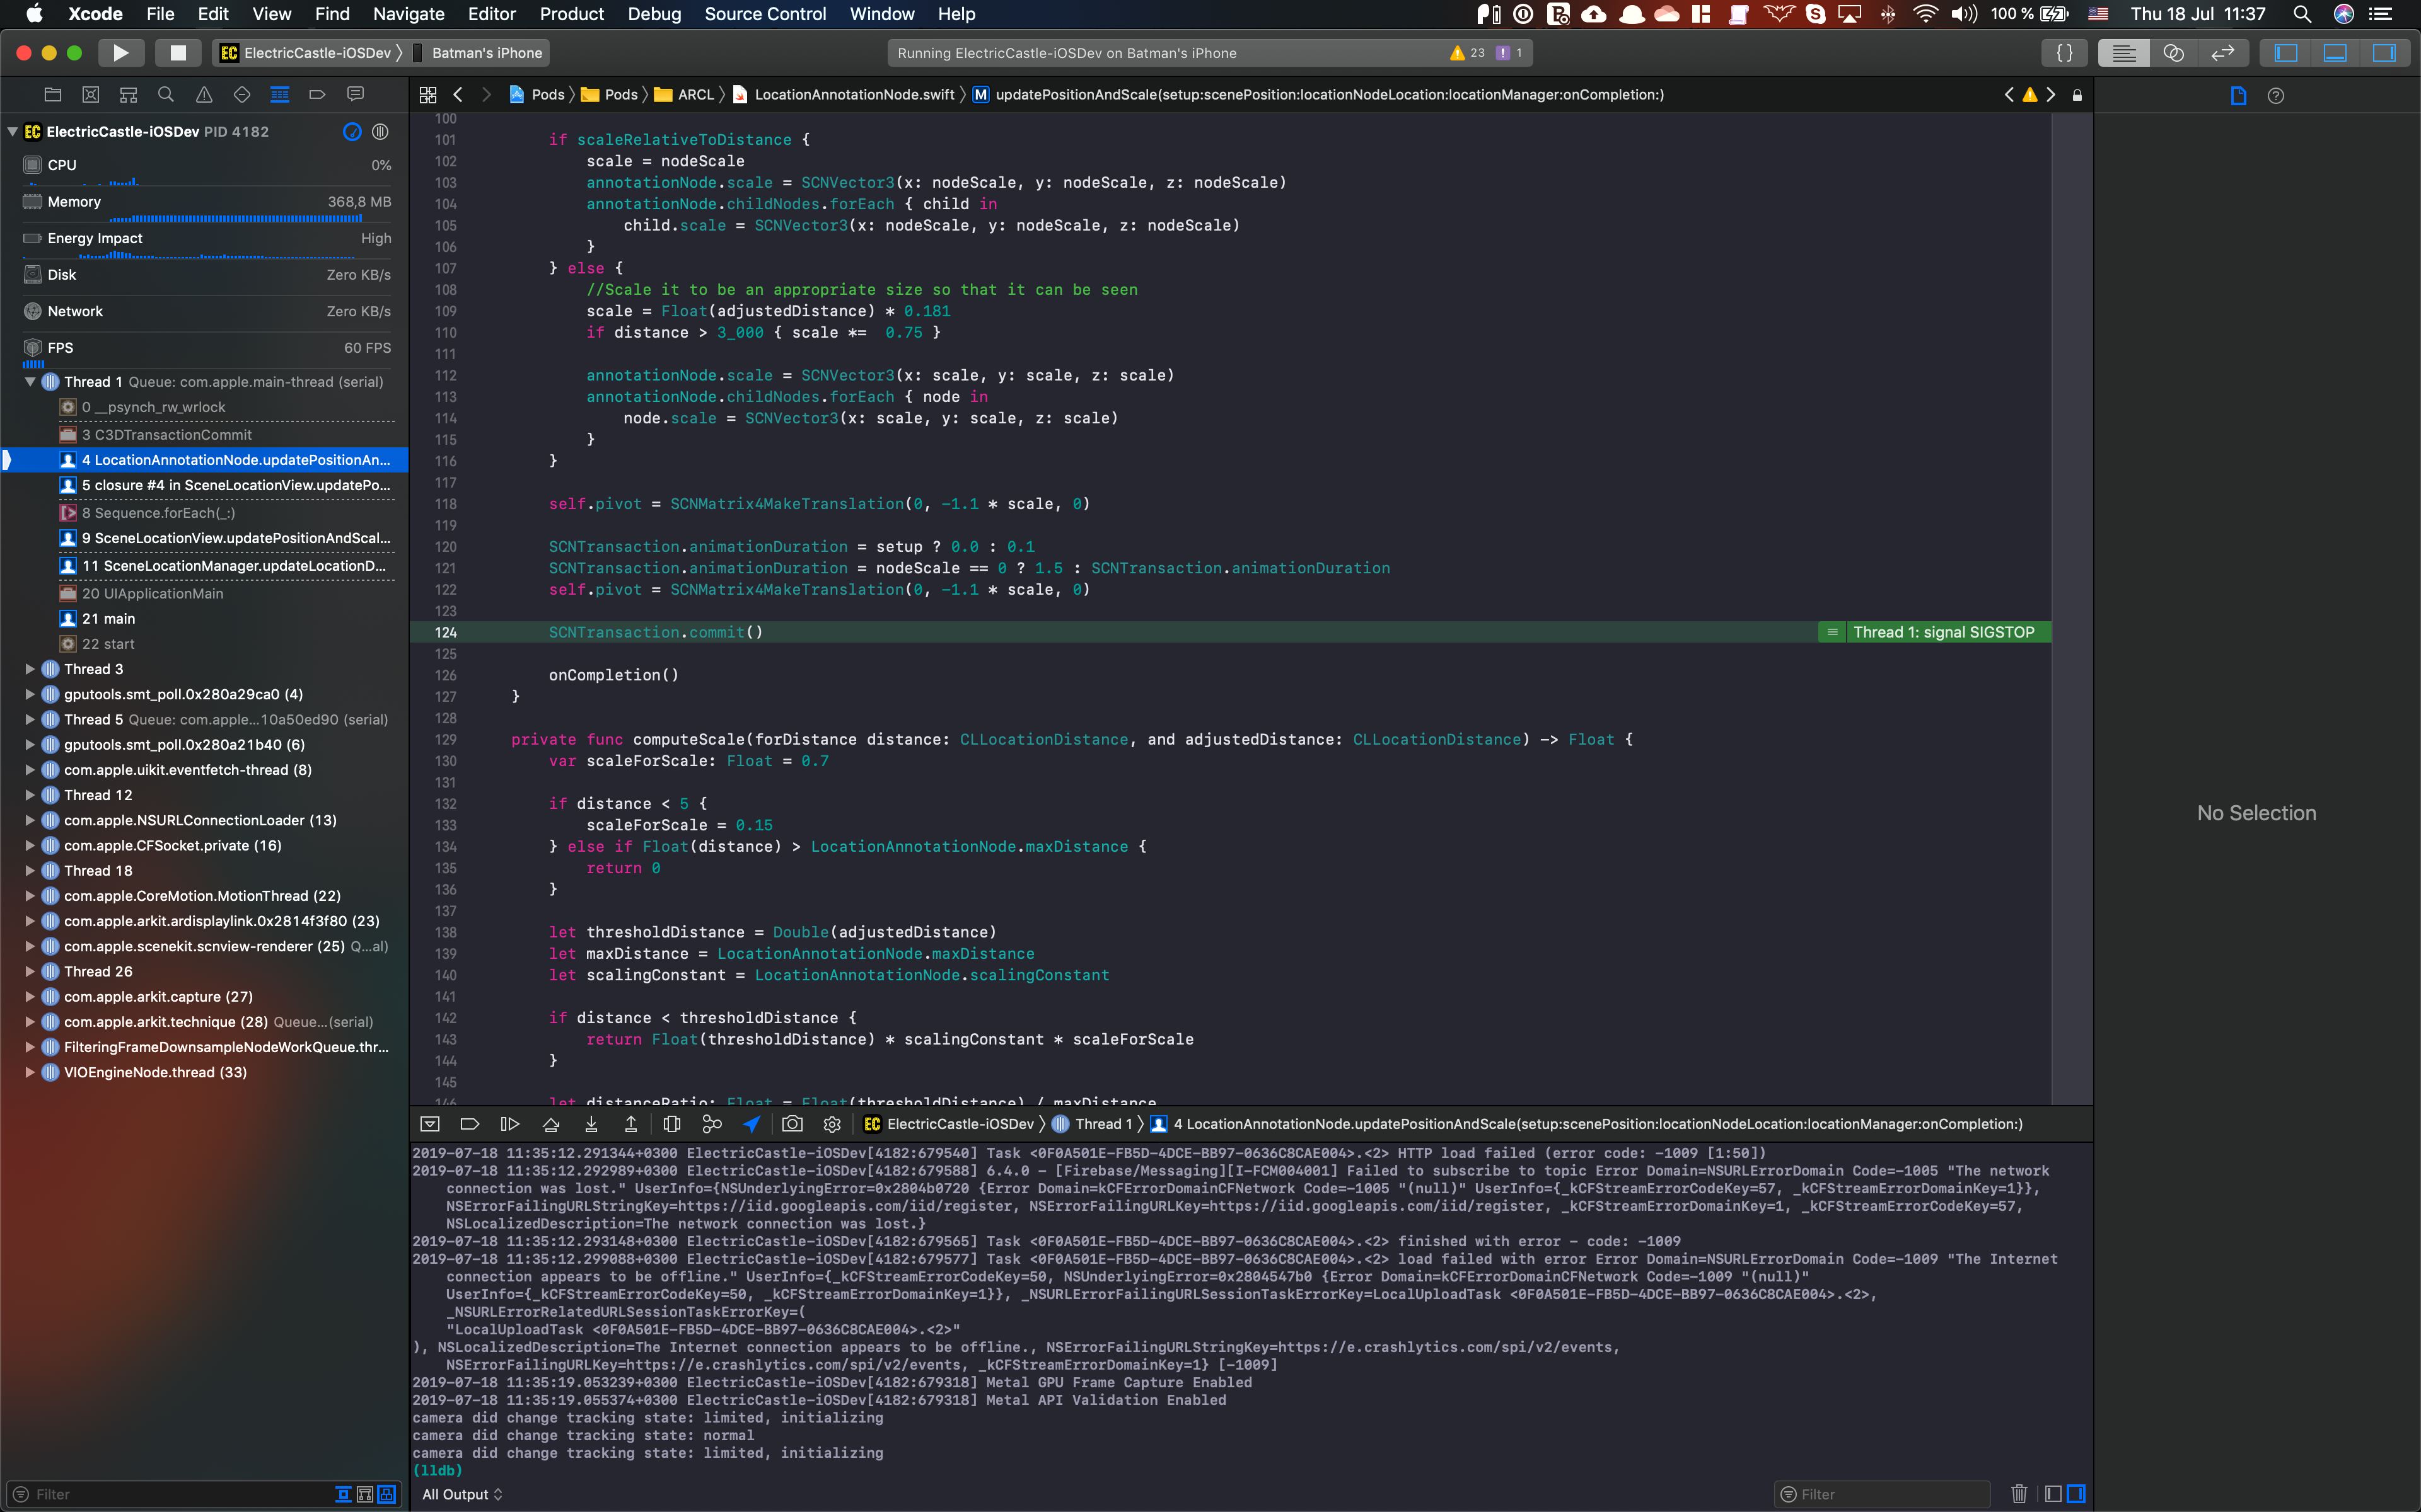Click the Simulate Location arrow icon
This screenshot has height=1512, width=2421.
(752, 1124)
